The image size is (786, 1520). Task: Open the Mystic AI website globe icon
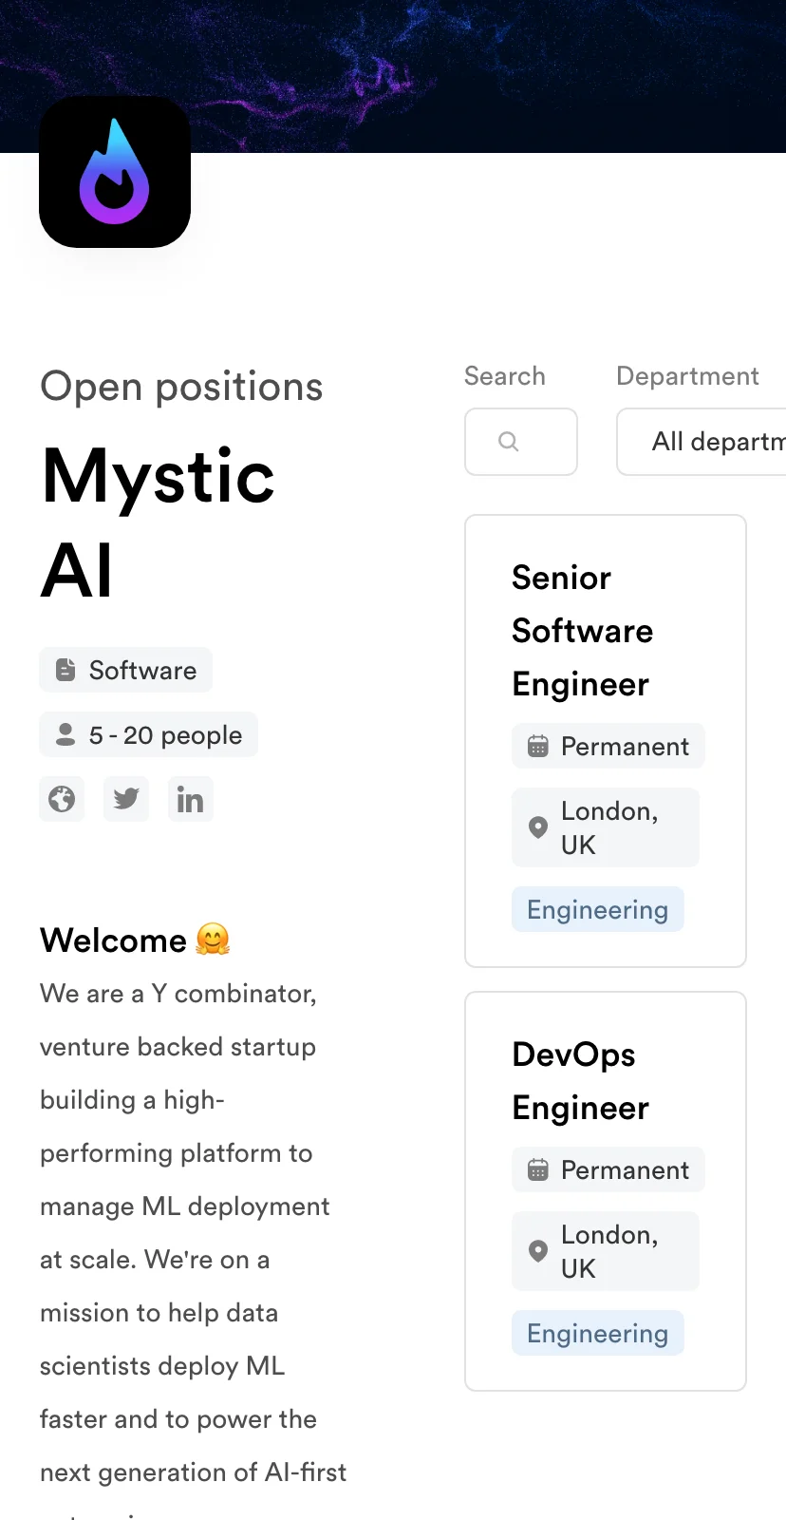tap(62, 799)
